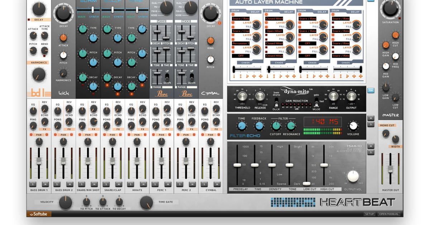Image resolution: width=430 pixels, height=225 pixels.
Task: Open the Open Hihat drum selector
Action: coord(274,31)
